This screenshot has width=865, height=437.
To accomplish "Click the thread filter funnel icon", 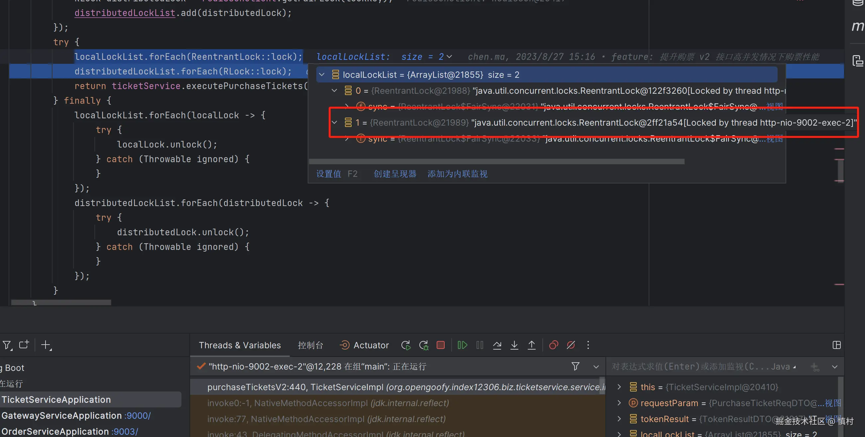I will [x=575, y=366].
